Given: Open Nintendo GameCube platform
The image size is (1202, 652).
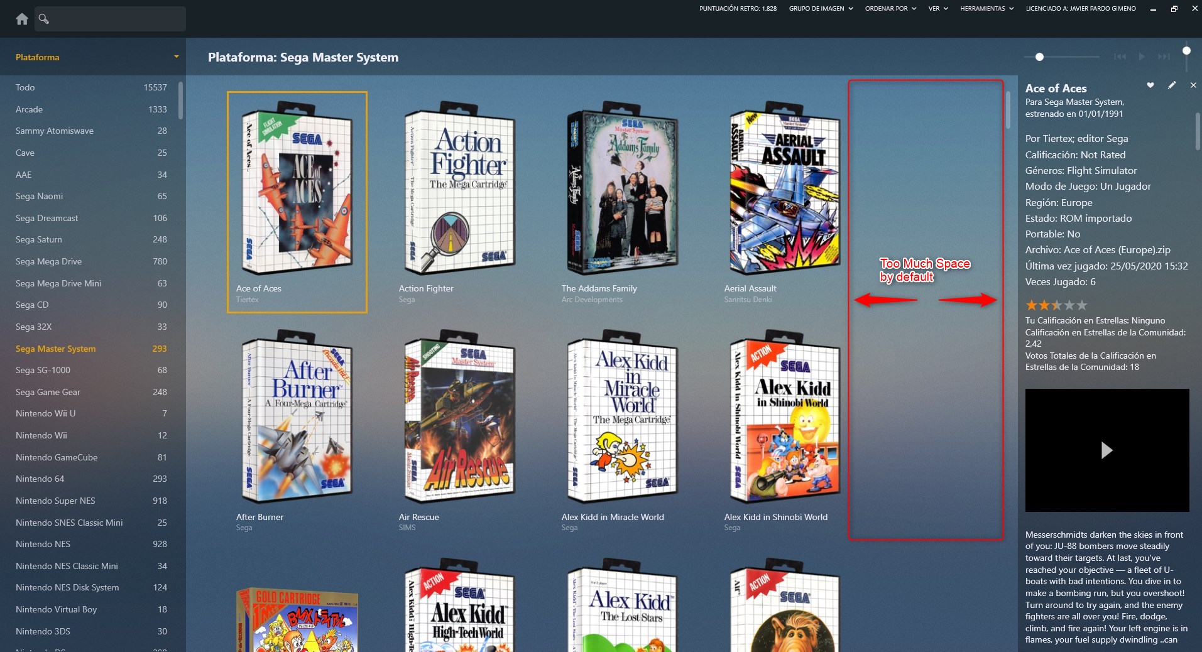Looking at the screenshot, I should click(91, 457).
